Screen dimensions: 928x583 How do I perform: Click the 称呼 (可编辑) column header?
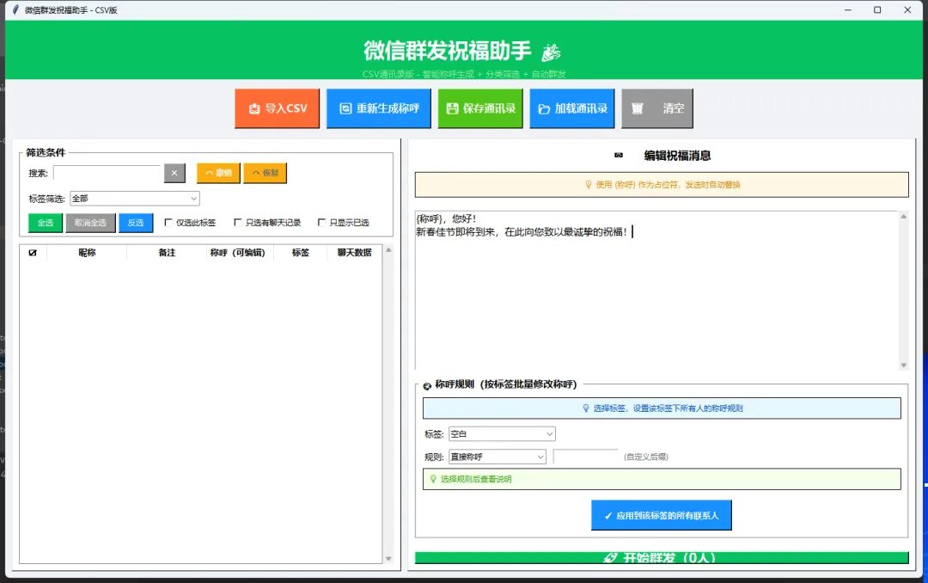point(238,253)
